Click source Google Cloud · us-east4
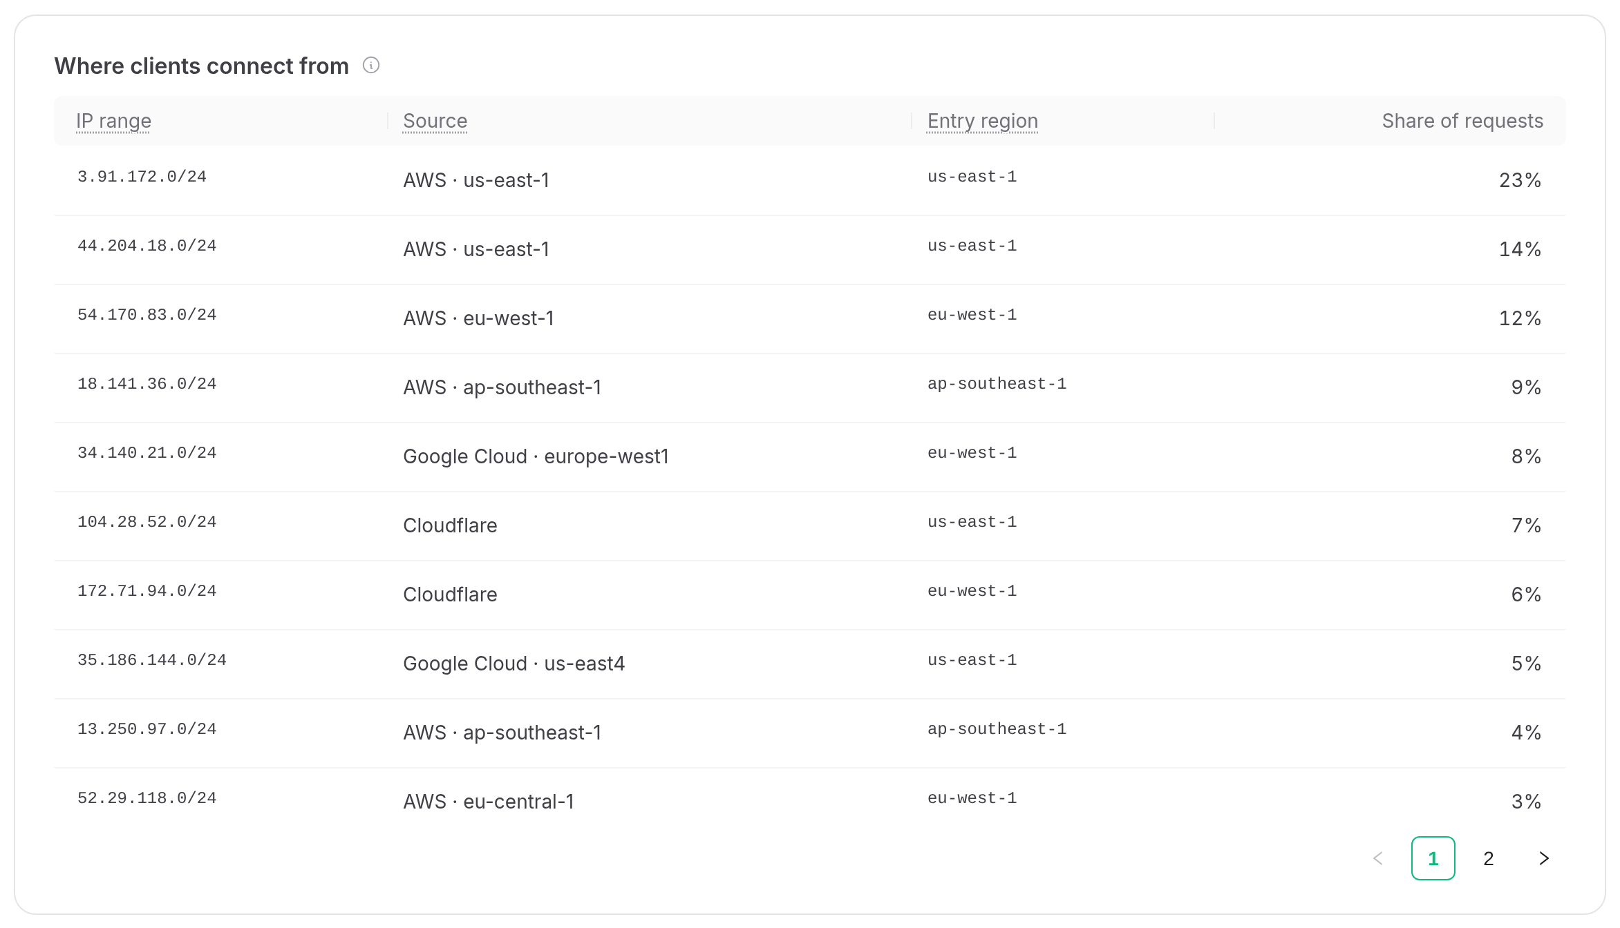Screen dimensions: 1620x928 pos(514,664)
